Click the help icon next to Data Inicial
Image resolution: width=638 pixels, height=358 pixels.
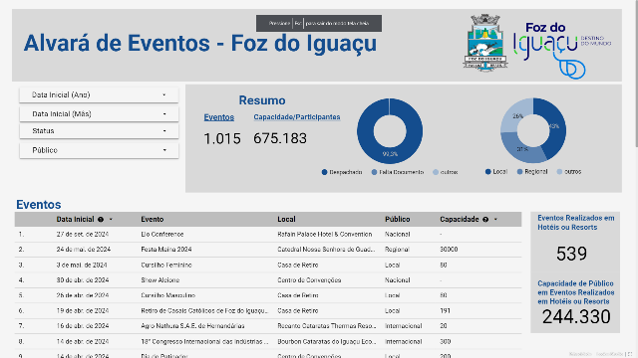[x=101, y=220]
